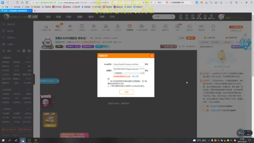The height and width of the screenshot is (143, 254).
Task: Open Windows taskbar search
Action: [10, 140]
